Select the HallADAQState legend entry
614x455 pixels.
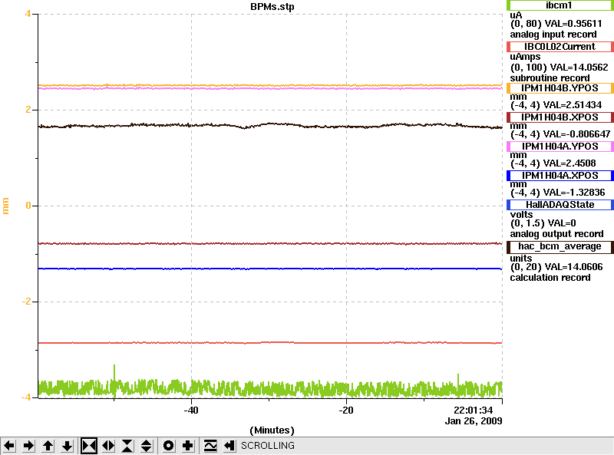560,205
